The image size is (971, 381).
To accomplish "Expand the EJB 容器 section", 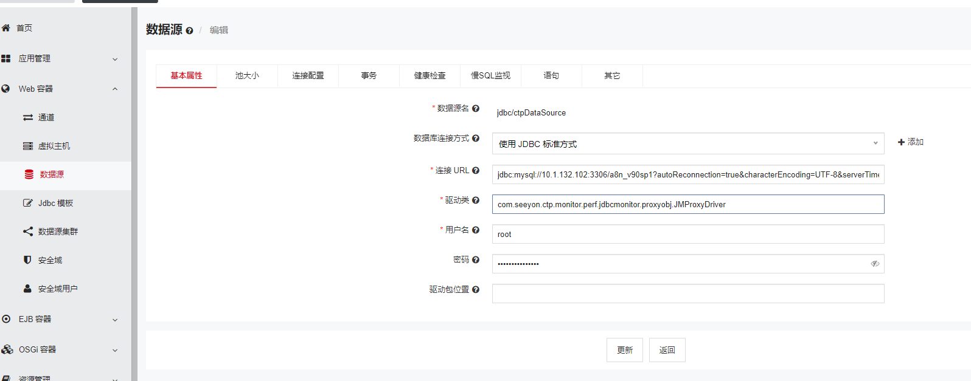I will coord(115,320).
